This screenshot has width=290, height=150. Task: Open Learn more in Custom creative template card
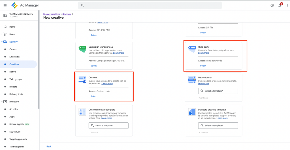coord(106,118)
